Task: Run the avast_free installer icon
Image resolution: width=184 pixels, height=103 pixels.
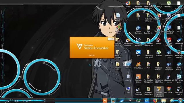Action: coord(138,66)
